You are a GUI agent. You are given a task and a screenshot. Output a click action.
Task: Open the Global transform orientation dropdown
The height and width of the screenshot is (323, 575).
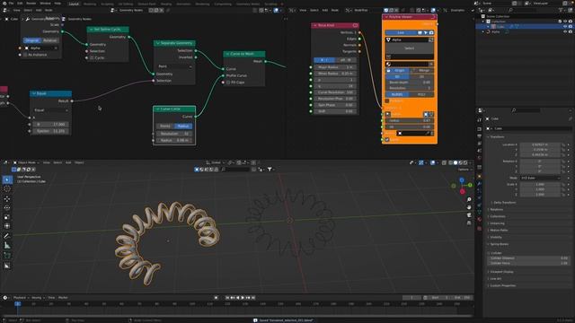point(216,162)
